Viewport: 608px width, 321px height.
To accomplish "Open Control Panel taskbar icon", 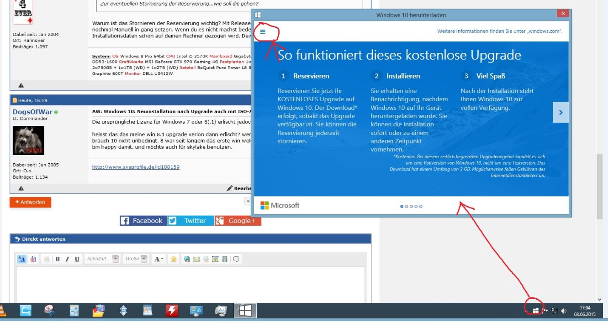I will point(196,311).
